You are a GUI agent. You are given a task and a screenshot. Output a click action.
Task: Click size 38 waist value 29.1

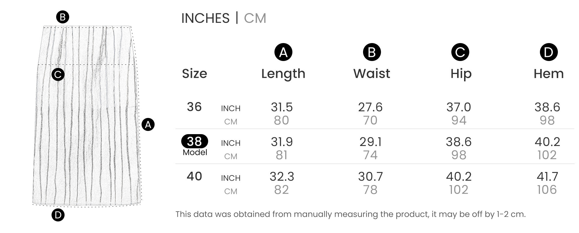[371, 142]
